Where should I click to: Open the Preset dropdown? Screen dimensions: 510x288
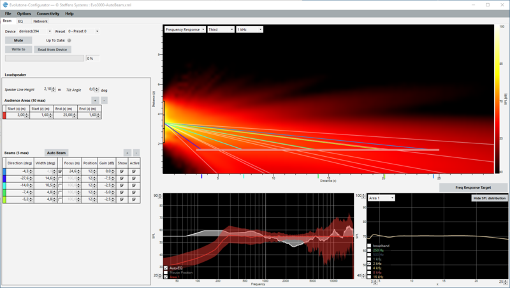[83, 31]
